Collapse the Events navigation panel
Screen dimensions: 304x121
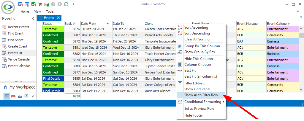(x=33, y=19)
